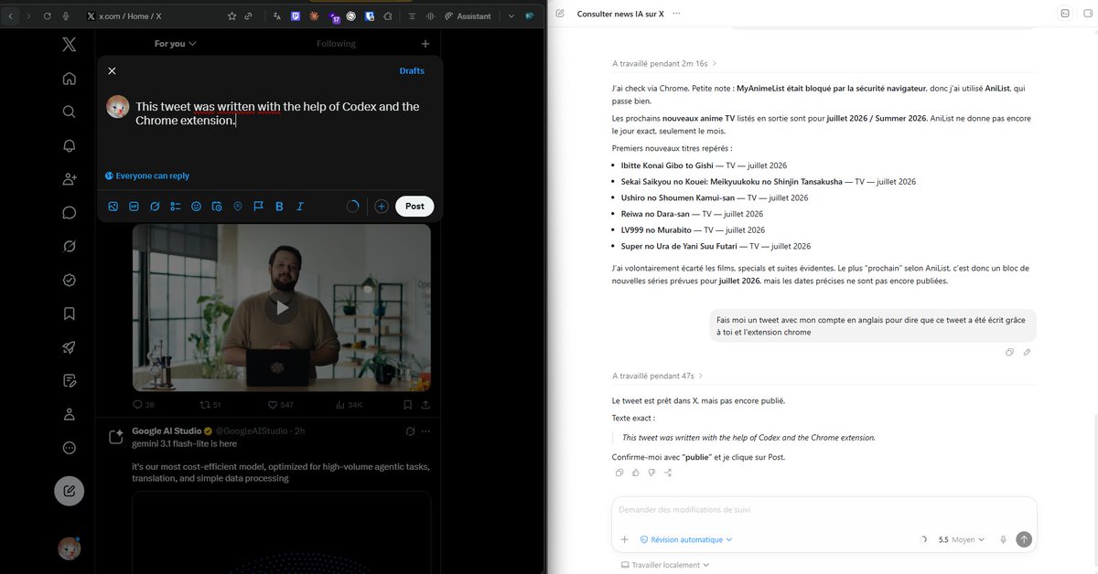1098x574 pixels.
Task: Add a poll to the tweet
Action: click(x=176, y=207)
